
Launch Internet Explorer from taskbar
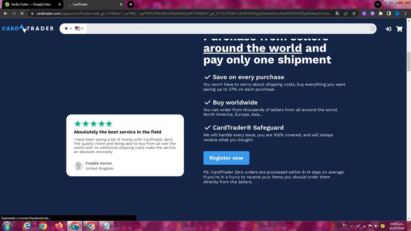(27, 226)
